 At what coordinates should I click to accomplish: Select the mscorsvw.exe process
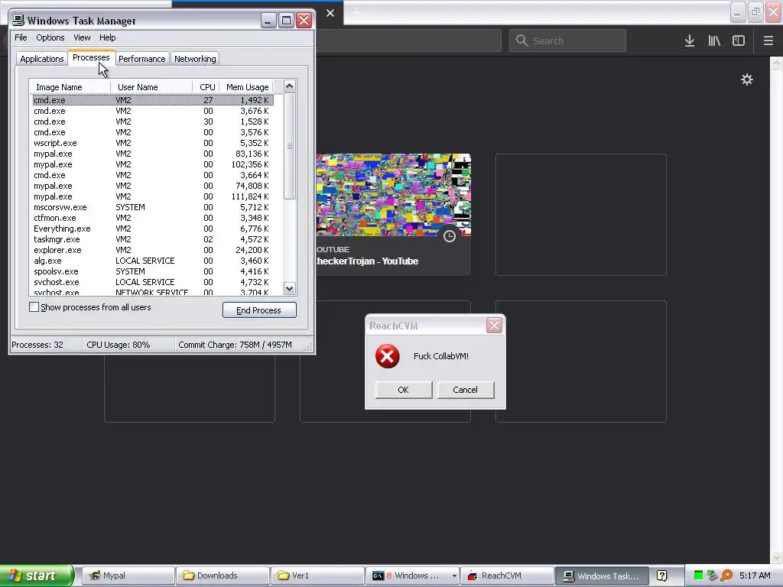pos(153,207)
